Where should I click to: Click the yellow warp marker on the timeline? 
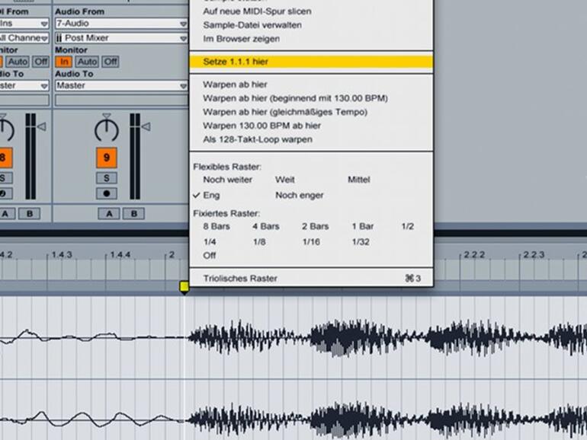point(184,286)
